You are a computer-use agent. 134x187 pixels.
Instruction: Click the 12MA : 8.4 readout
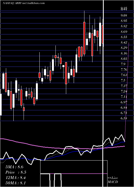pyautogui.click(x=16, y=178)
